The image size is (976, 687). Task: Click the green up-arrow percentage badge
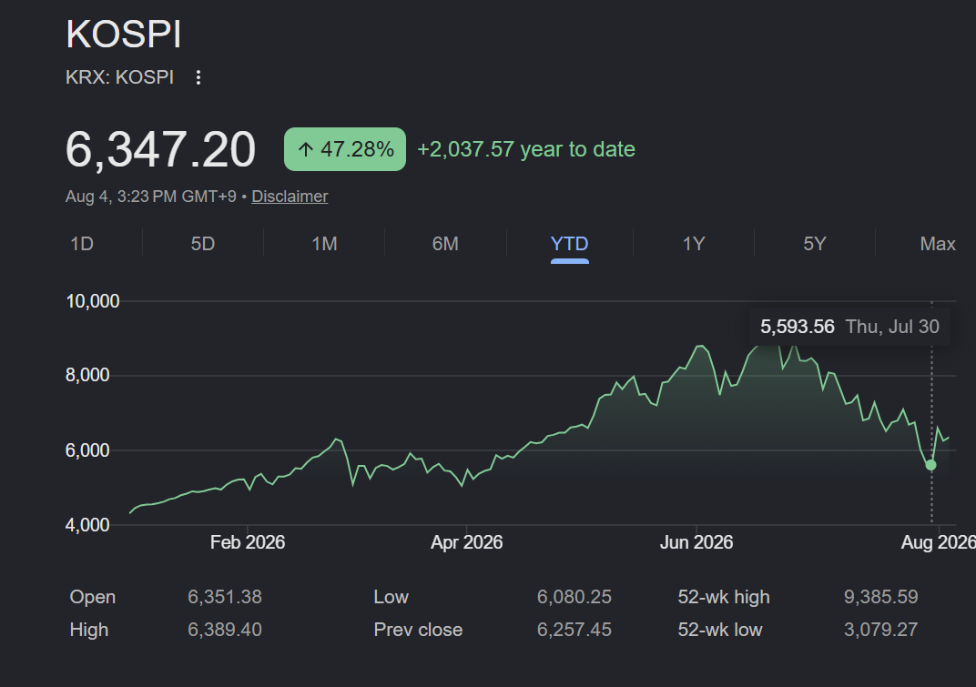[x=345, y=149]
